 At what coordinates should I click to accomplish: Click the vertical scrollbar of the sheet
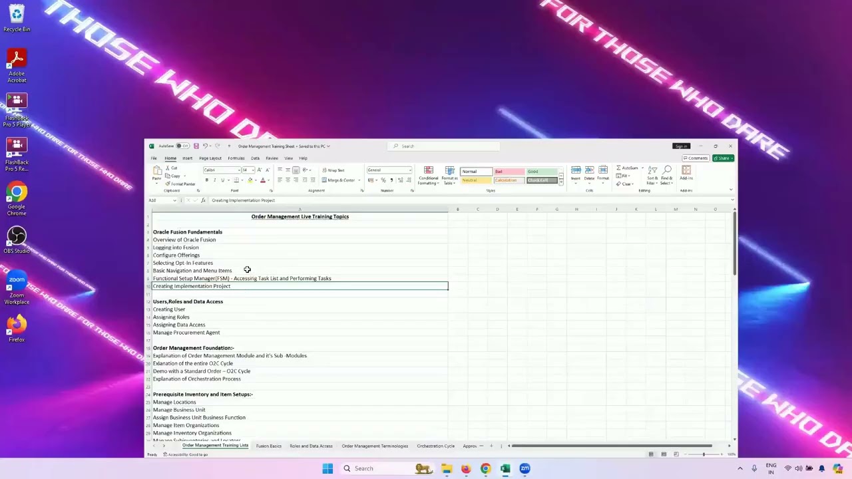click(x=734, y=244)
